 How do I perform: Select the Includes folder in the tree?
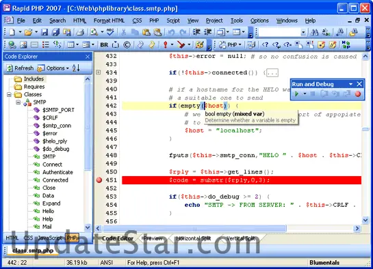coord(34,79)
